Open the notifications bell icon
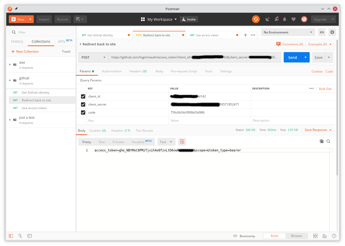 click(x=284, y=19)
